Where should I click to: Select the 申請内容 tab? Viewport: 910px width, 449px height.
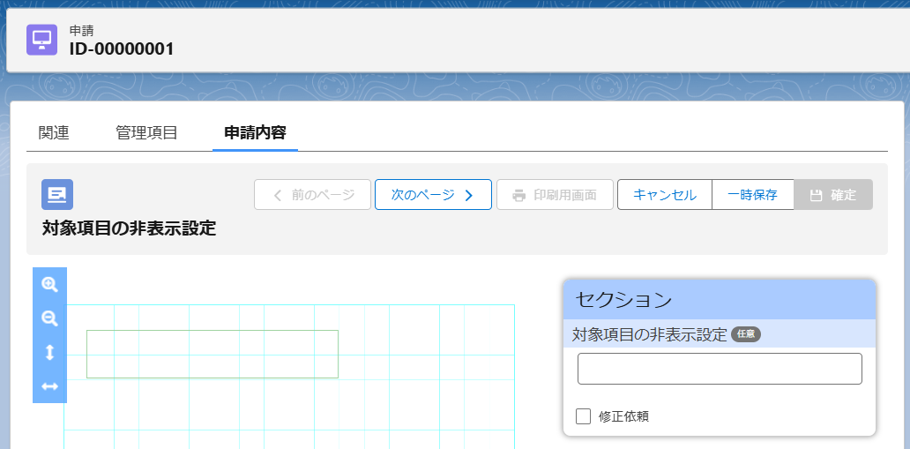(x=256, y=133)
